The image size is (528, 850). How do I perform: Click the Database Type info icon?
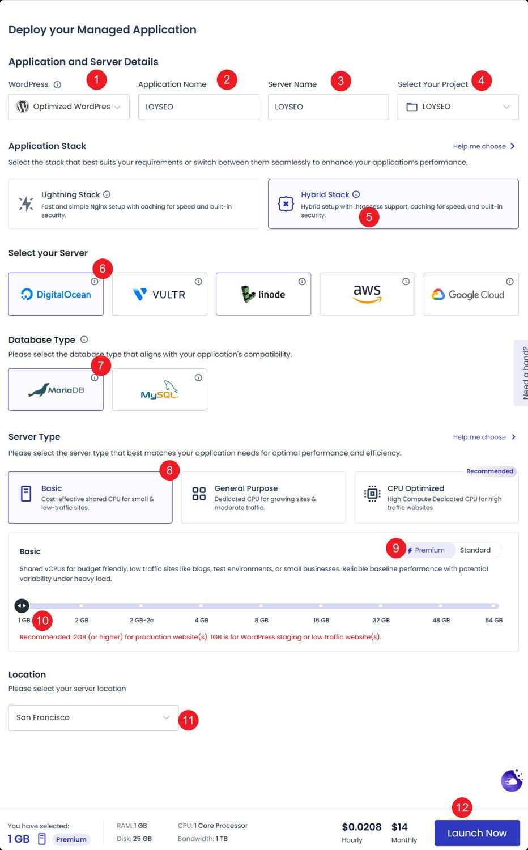click(84, 339)
